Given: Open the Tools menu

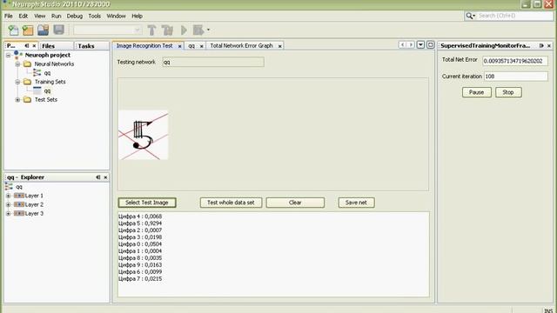Looking at the screenshot, I should tap(95, 16).
